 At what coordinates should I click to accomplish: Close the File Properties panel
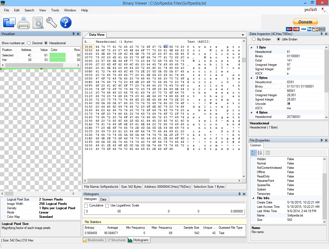tap(326, 140)
